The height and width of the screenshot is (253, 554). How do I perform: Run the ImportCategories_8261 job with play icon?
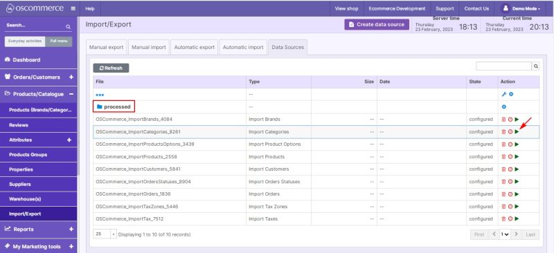coord(517,131)
